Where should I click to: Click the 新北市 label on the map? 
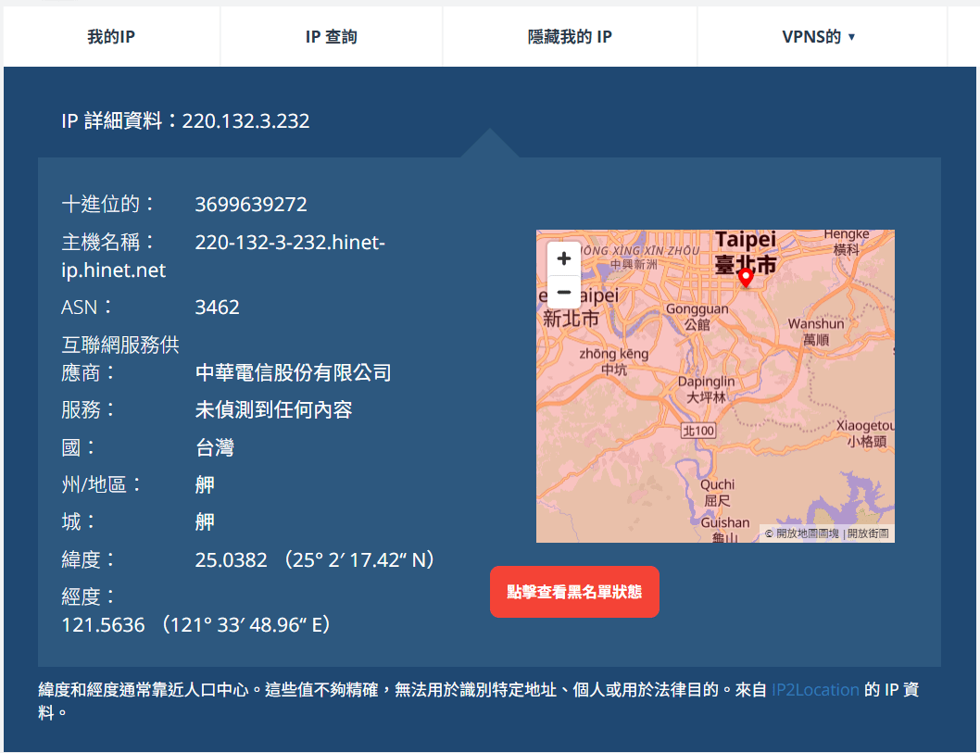(x=571, y=319)
